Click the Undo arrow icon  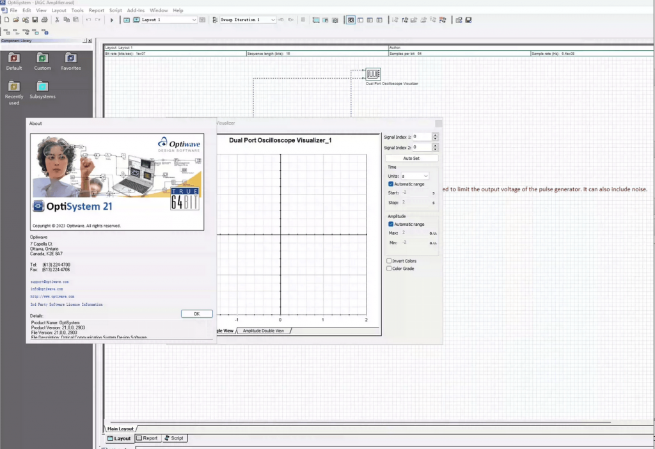click(88, 20)
